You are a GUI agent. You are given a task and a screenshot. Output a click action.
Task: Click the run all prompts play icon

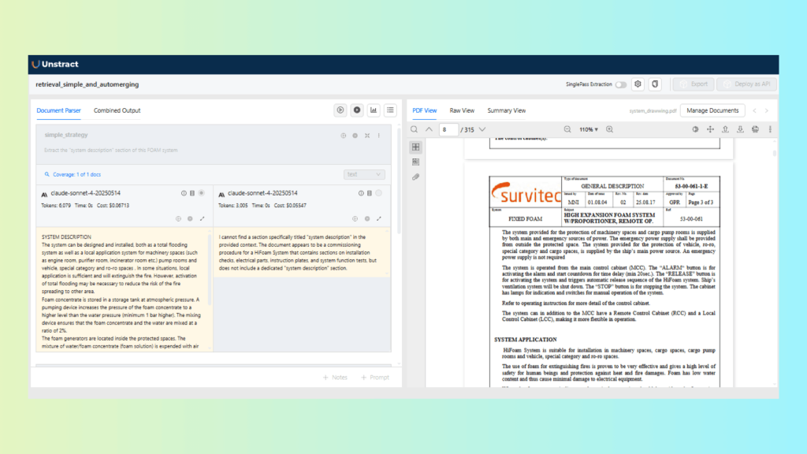(340, 110)
